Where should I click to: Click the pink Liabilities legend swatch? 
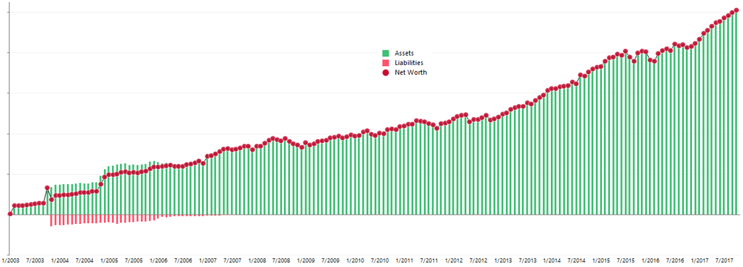385,62
